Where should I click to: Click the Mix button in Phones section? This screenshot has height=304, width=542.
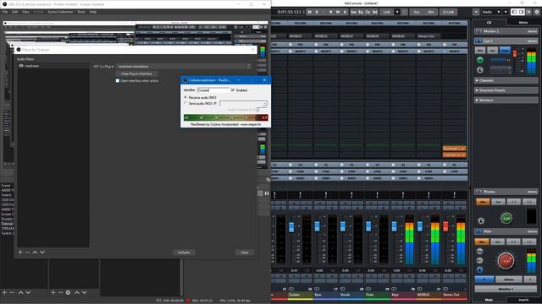(483, 202)
